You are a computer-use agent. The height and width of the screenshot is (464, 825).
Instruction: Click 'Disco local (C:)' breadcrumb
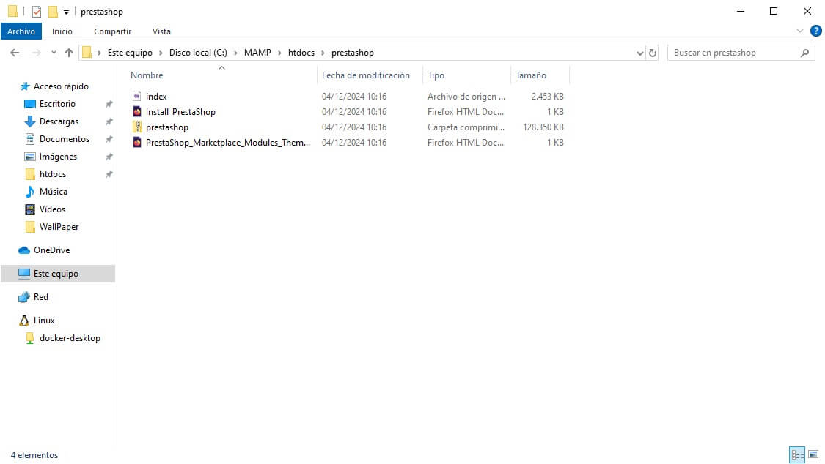(x=198, y=53)
